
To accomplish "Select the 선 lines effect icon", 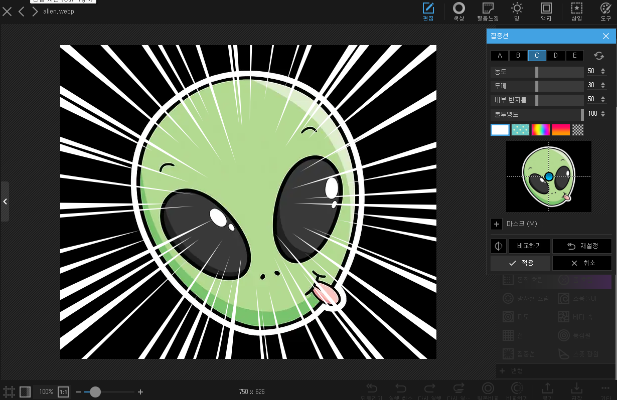I will tap(508, 335).
